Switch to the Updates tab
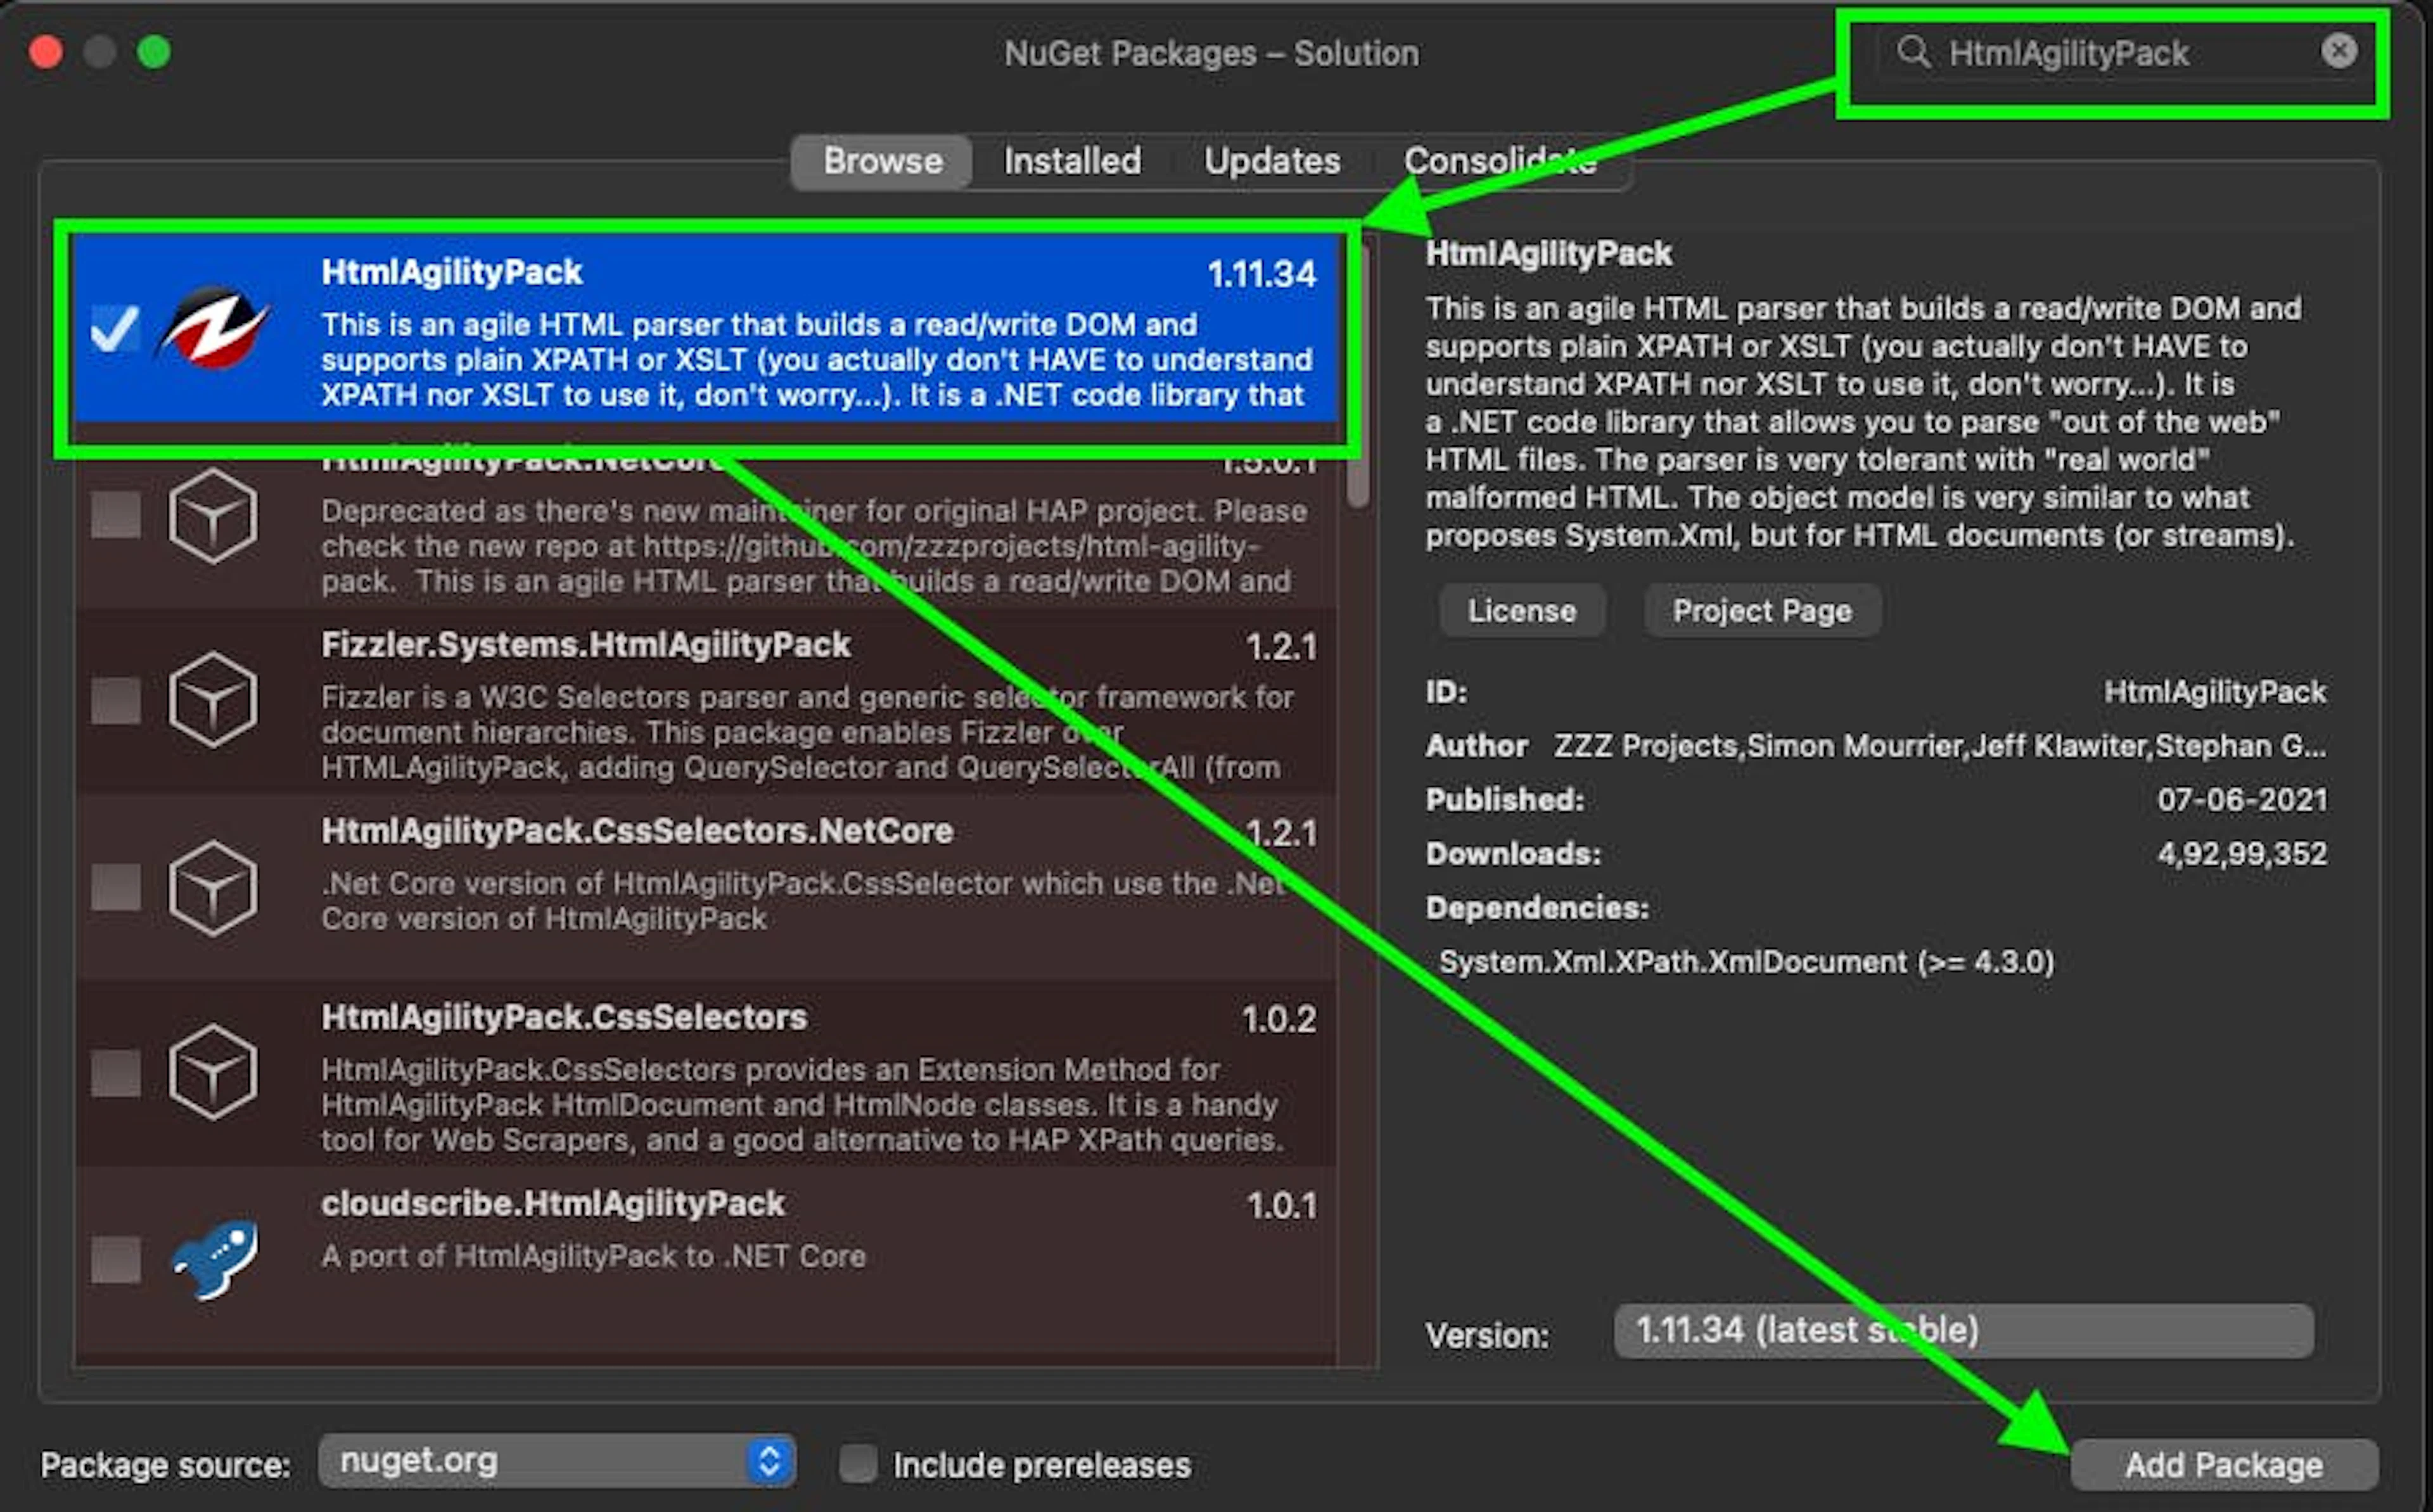This screenshot has height=1512, width=2433. click(1272, 161)
